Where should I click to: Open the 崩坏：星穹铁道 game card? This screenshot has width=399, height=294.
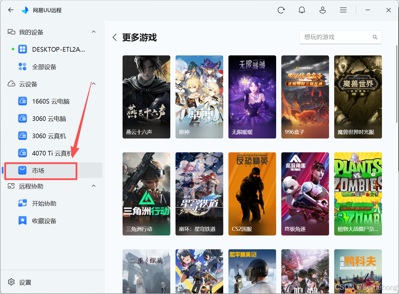pyautogui.click(x=199, y=194)
